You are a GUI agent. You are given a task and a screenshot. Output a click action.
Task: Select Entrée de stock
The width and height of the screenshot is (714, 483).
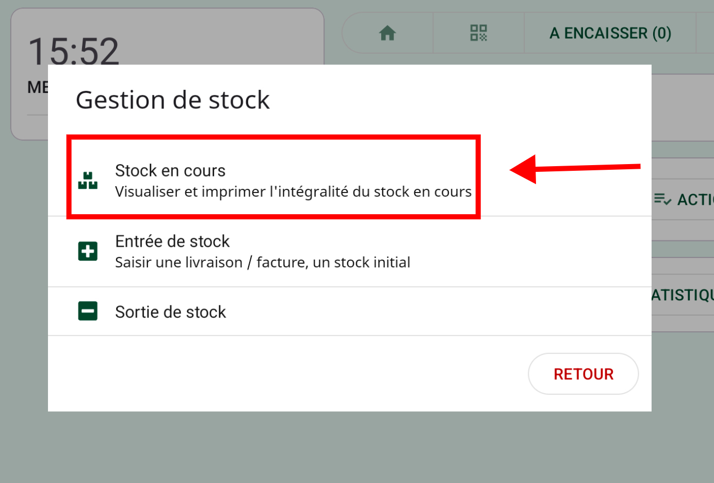coord(172,242)
